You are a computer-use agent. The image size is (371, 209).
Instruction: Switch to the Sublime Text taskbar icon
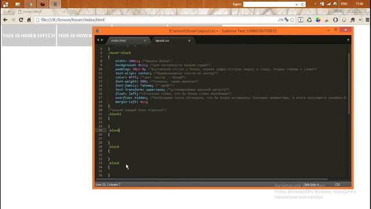coord(55,4)
